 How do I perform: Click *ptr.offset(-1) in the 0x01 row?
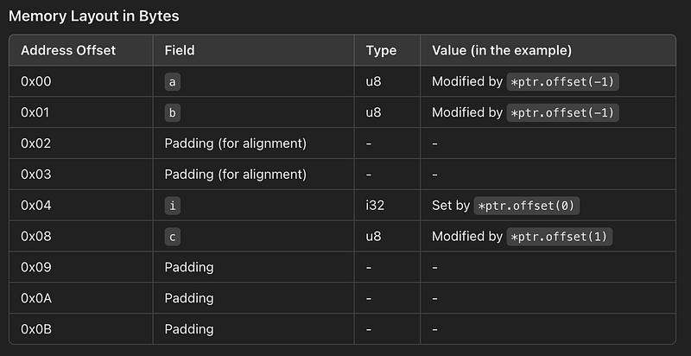[563, 113]
